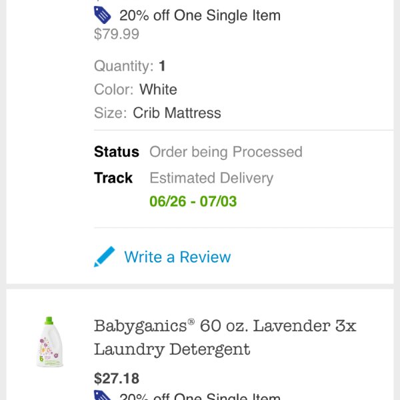Tap the detergent's 20% off coupon text
Image resolution: width=400 pixels, height=400 pixels.
click(200, 397)
